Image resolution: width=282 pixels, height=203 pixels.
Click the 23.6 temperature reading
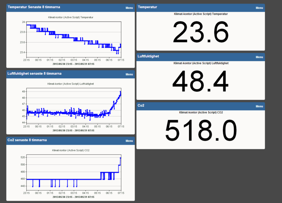tap(201, 33)
